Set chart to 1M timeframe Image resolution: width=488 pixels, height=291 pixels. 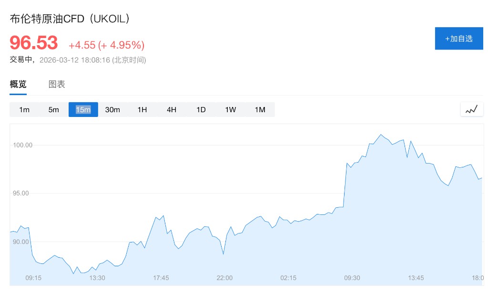tap(260, 110)
